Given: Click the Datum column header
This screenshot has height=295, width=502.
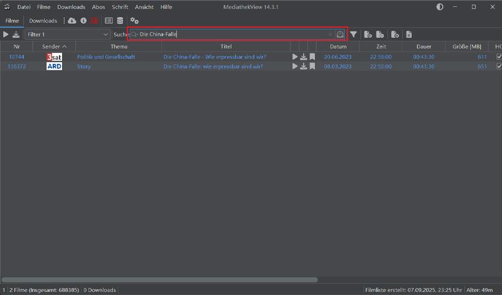Looking at the screenshot, I should [x=338, y=46].
